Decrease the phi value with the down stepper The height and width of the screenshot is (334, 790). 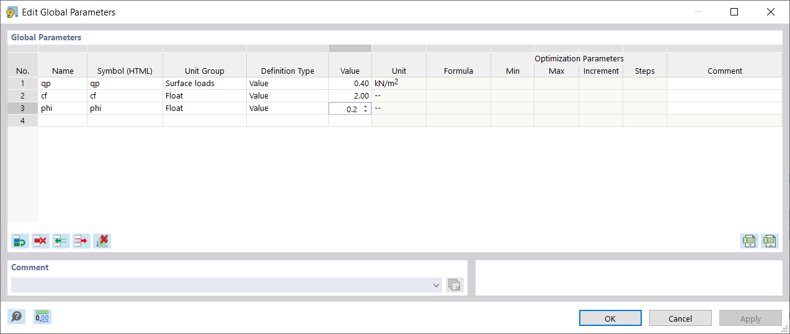[x=365, y=111]
